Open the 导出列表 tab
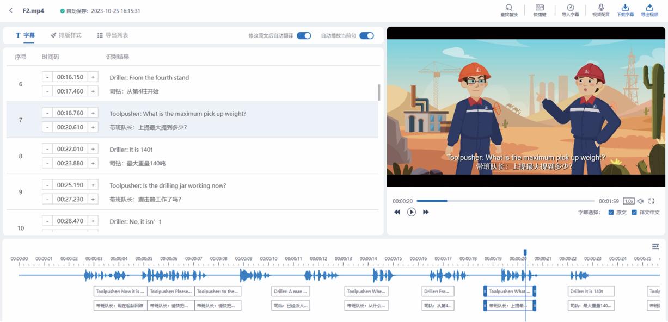This screenshot has height=322, width=668. tap(113, 35)
